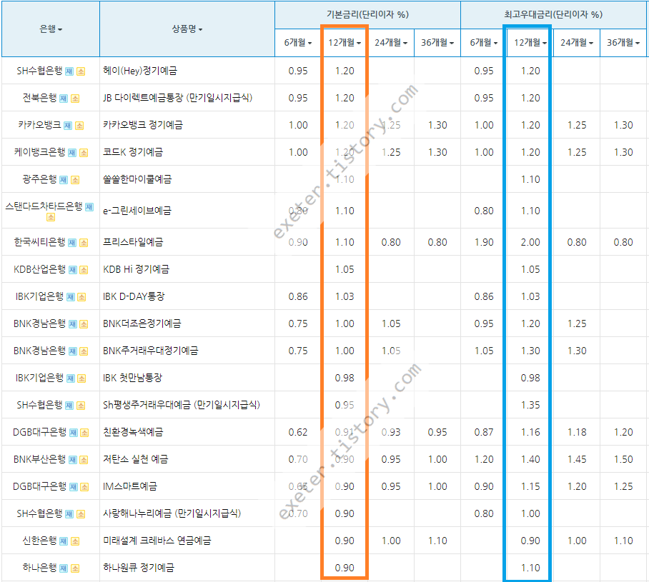The width and height of the screenshot is (649, 582).
Task: Click the 광주은행 bank name
Action: pyautogui.click(x=39, y=179)
